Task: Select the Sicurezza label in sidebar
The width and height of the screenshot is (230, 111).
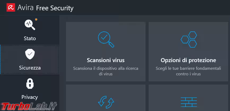Action: pyautogui.click(x=30, y=68)
